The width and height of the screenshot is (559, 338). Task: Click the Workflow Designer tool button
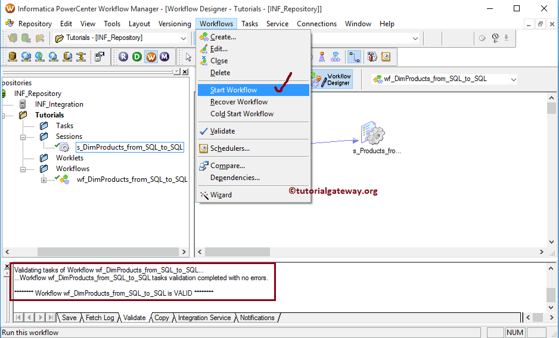point(331,79)
